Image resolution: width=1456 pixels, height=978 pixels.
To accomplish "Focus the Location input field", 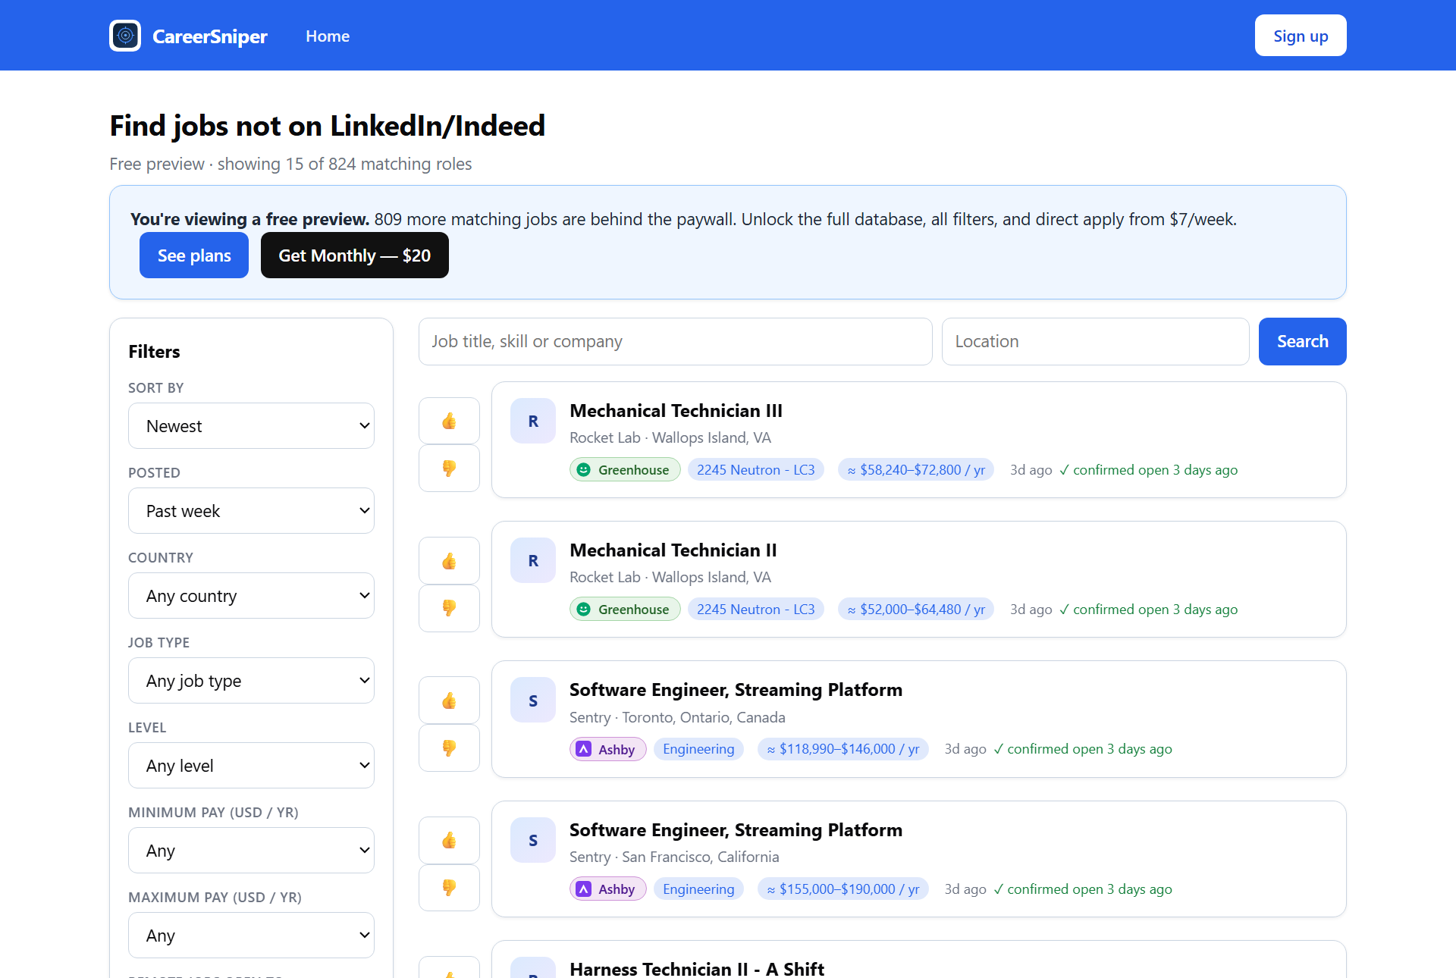I will click(x=1095, y=341).
